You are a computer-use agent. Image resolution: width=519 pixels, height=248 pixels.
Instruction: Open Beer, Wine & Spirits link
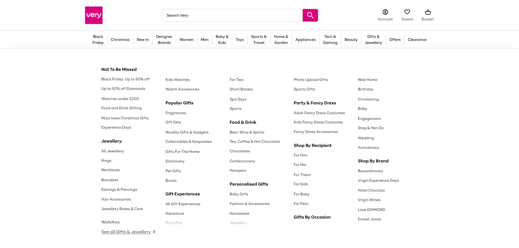tap(247, 132)
